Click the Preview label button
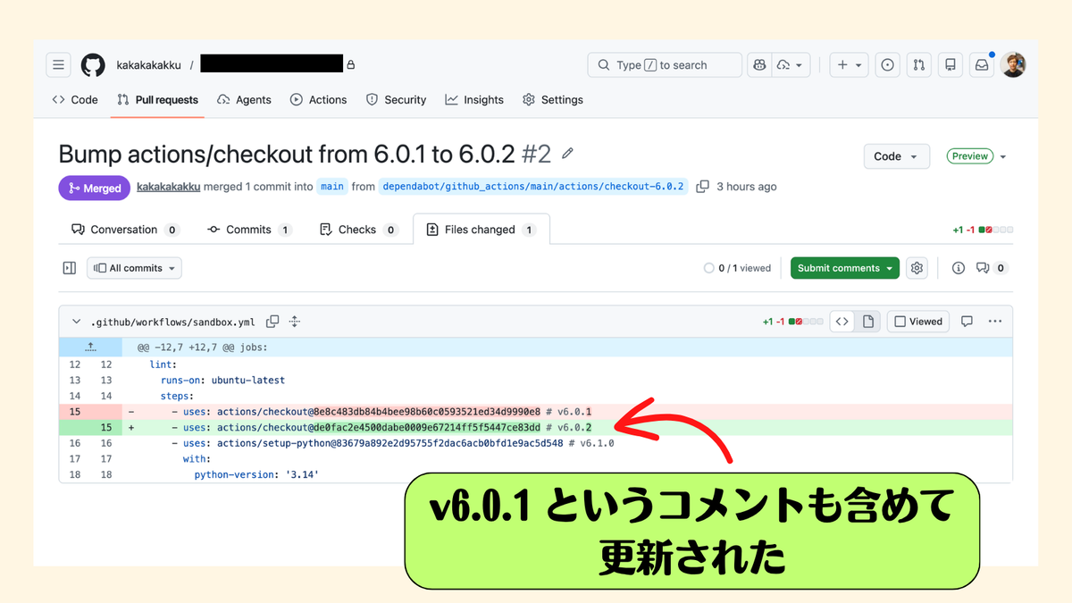1072x603 pixels. 969,156
